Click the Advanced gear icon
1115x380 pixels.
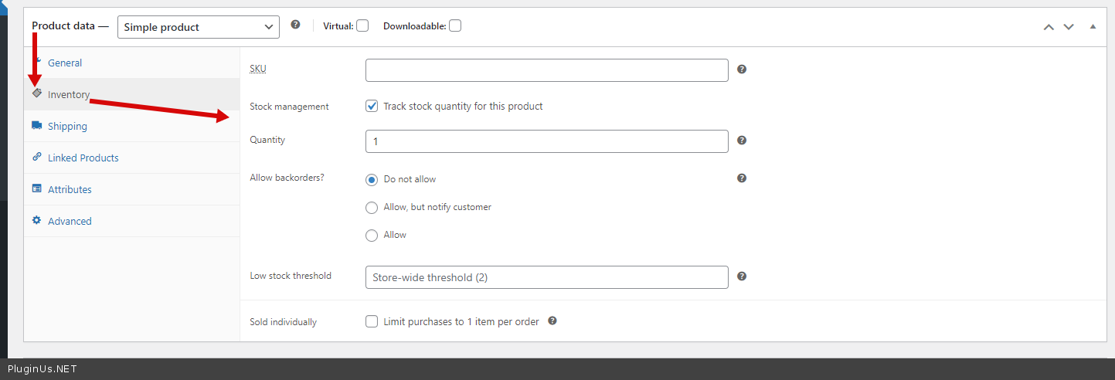pos(36,220)
